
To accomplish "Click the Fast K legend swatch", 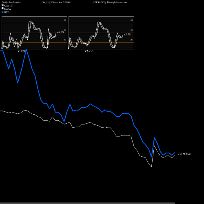I will (2, 9).
